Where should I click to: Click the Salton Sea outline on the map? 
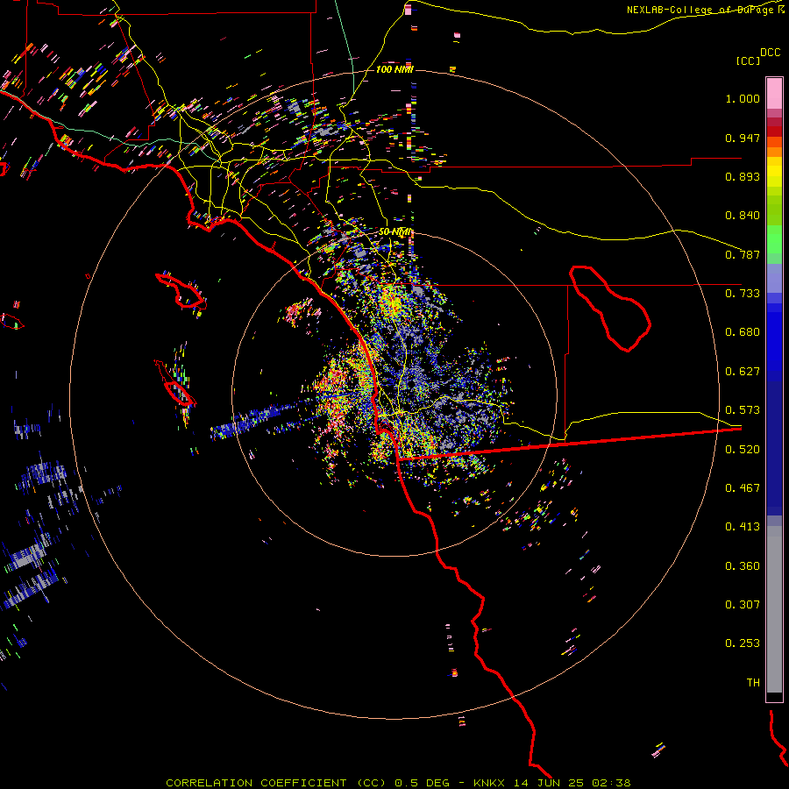[x=610, y=308]
